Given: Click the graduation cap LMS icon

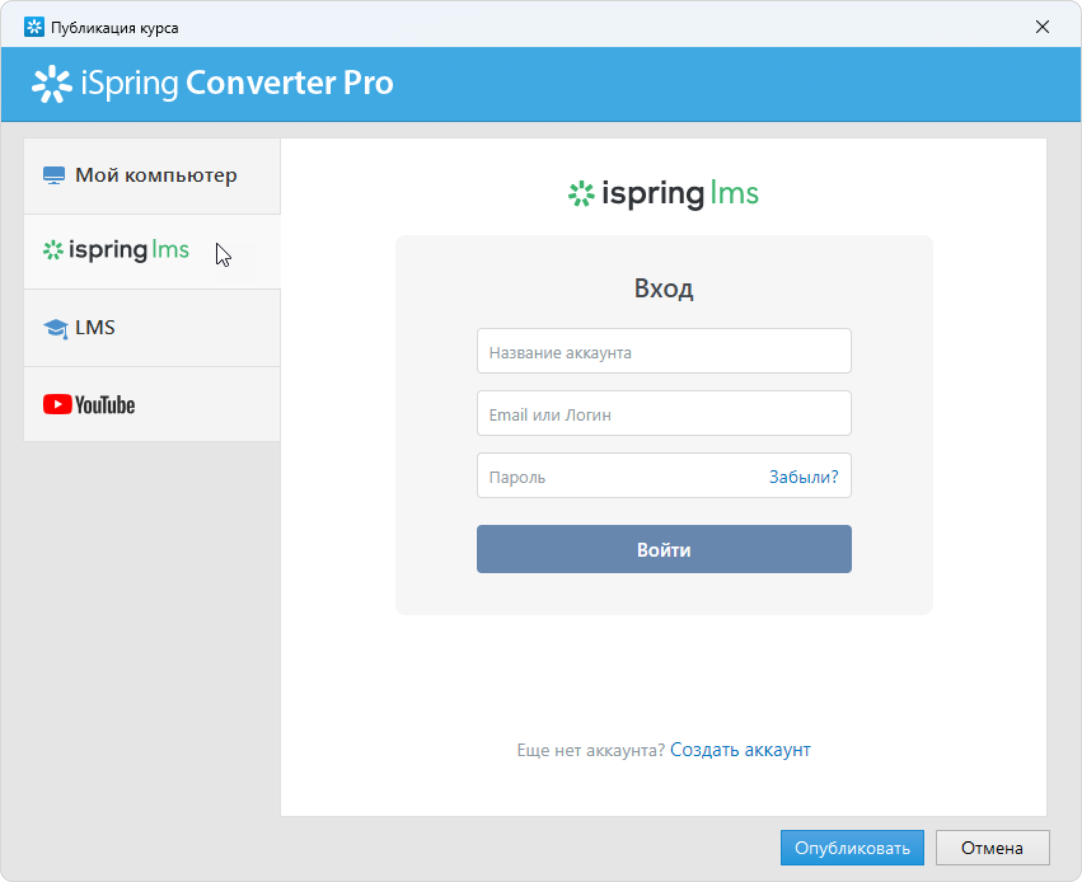Looking at the screenshot, I should point(56,329).
